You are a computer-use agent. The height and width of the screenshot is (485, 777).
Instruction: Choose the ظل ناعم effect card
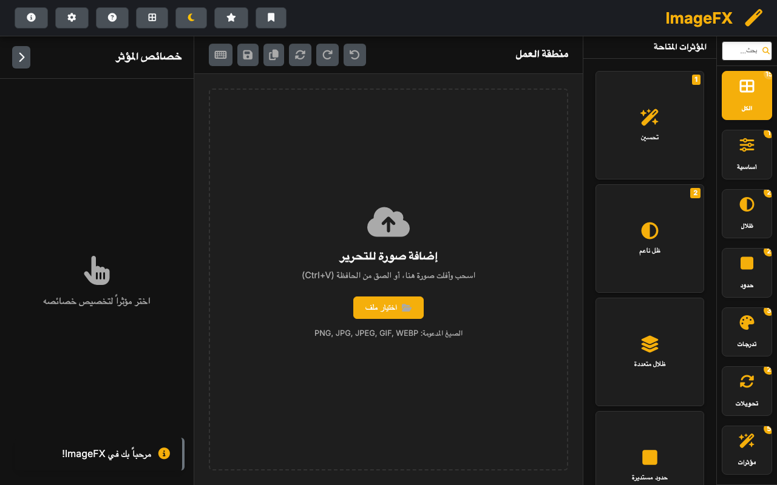tap(650, 238)
